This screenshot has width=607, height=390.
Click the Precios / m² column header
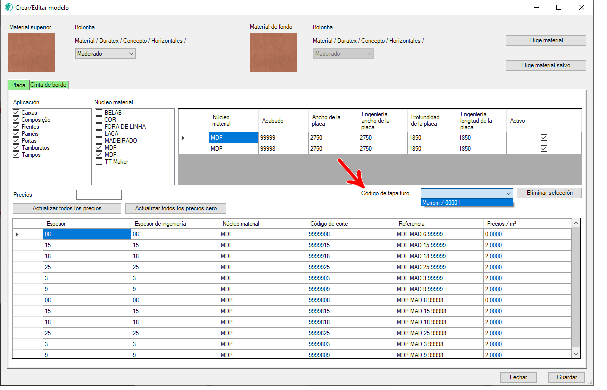(527, 224)
